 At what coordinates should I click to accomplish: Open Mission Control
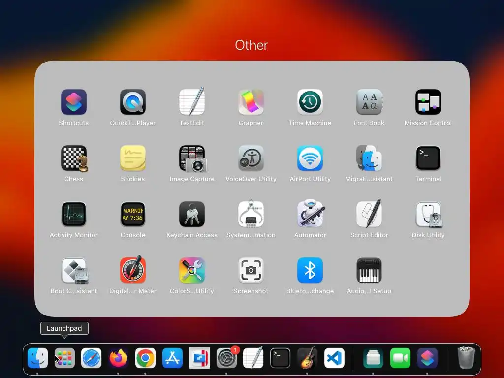pyautogui.click(x=428, y=102)
